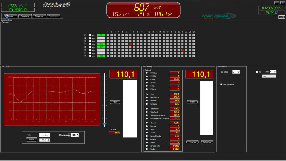Screen dimensions: 286x161
Task: Enable the Visu checkbox for line L1
Action: click(x=90, y=35)
